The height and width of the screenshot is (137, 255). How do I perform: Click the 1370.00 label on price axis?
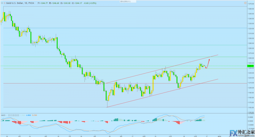[251, 4]
